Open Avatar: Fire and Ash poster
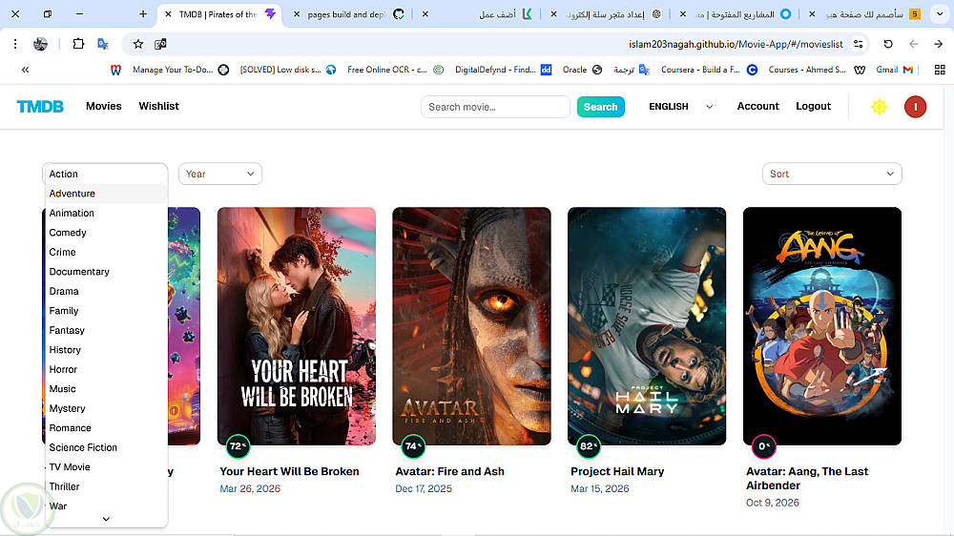This screenshot has width=954, height=536. pos(471,326)
